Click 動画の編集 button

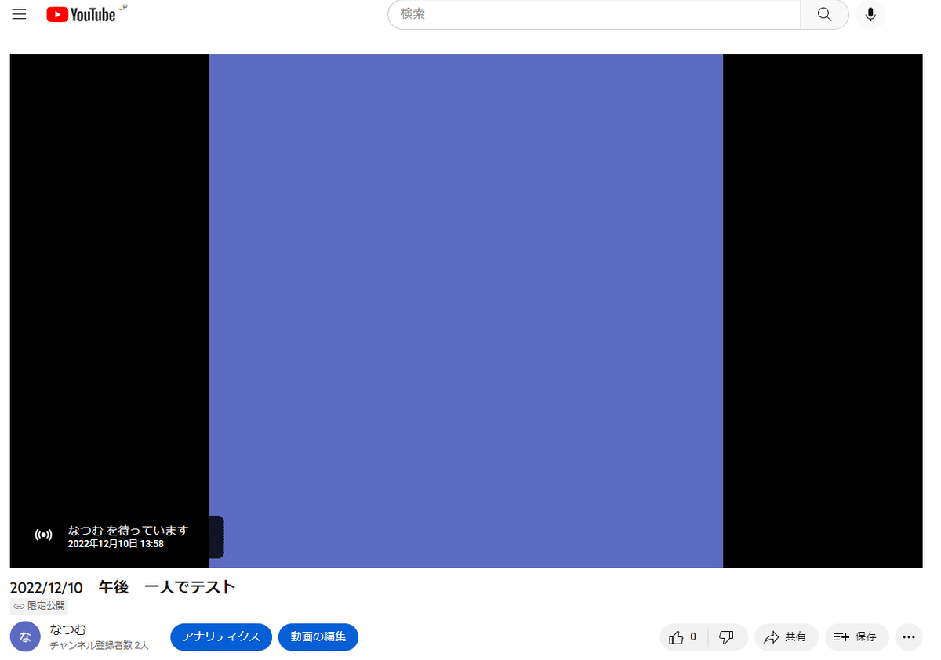tap(318, 637)
